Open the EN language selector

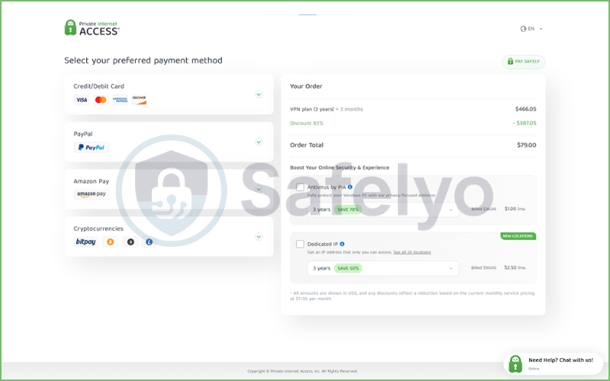[531, 29]
